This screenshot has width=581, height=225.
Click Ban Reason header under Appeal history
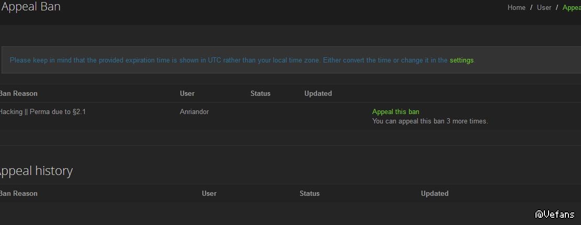click(19, 193)
